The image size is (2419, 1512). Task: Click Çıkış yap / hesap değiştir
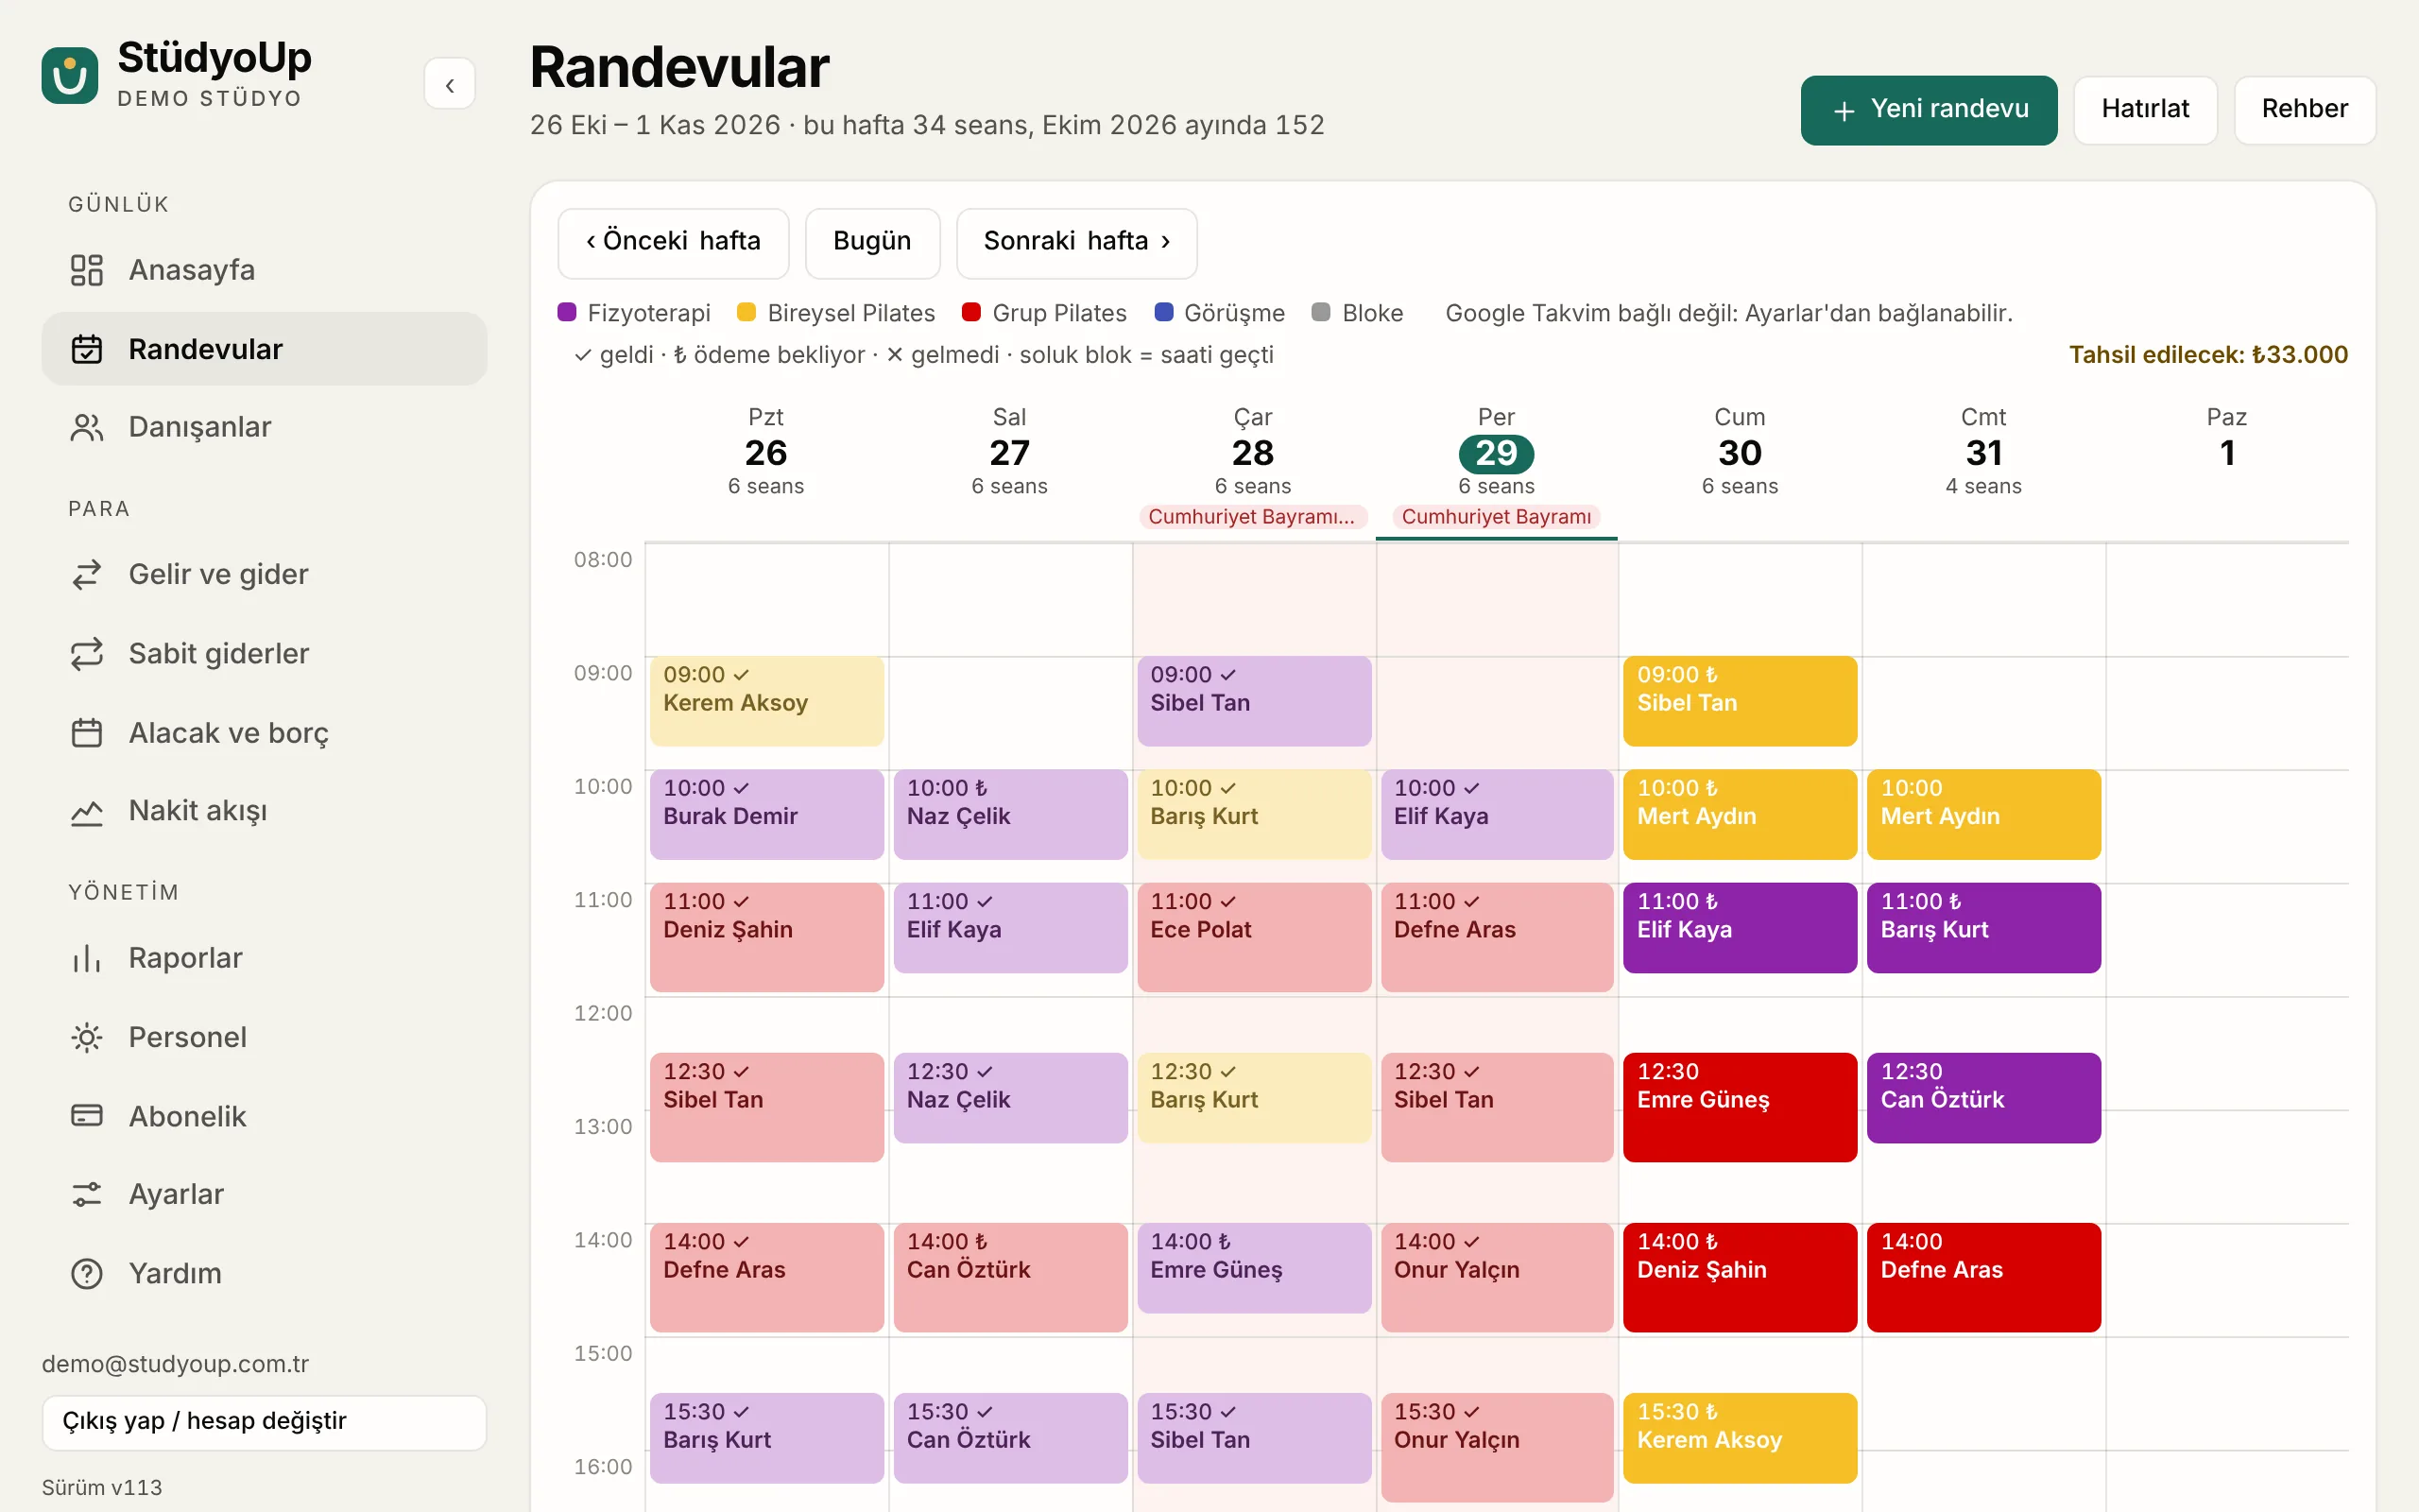click(264, 1422)
